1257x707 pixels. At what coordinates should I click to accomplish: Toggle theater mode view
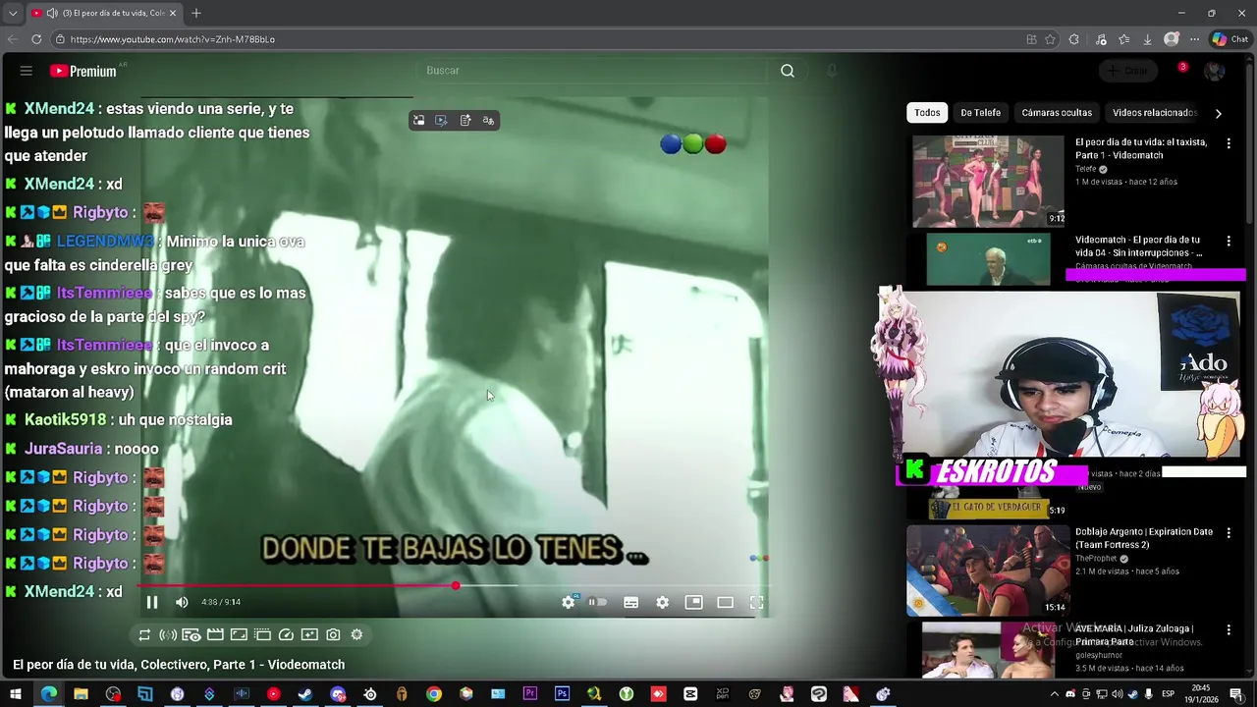(x=725, y=602)
